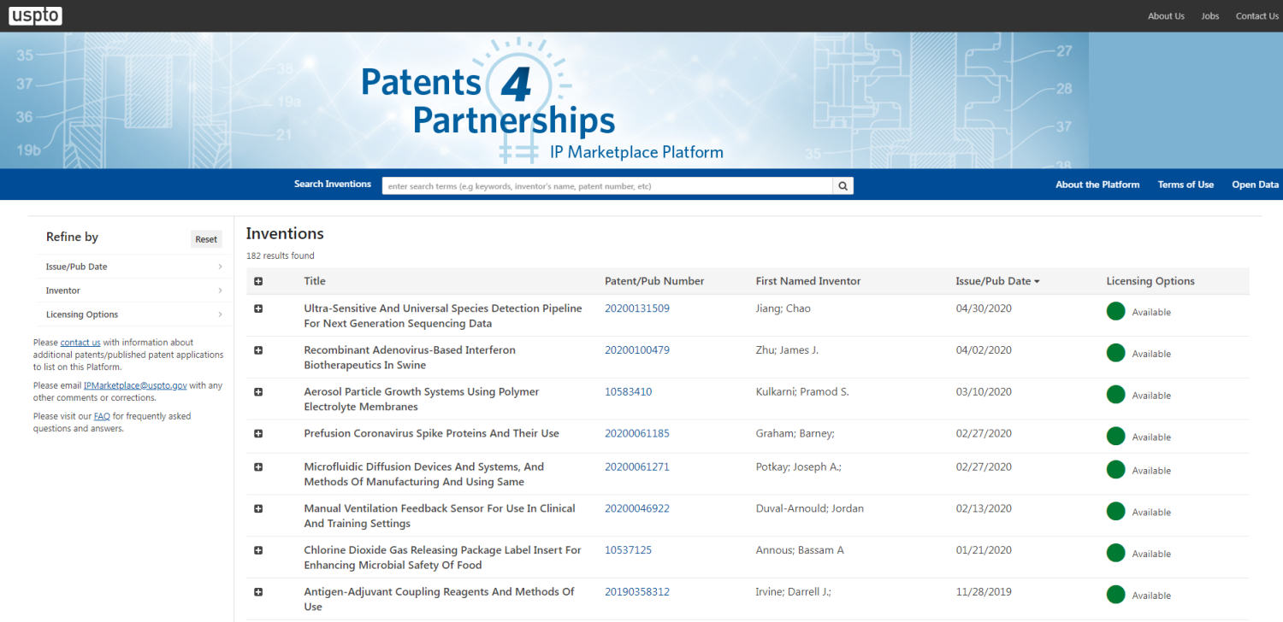Click the First Named Inventor column header
Viewport: 1283px width, 622px height.
808,281
